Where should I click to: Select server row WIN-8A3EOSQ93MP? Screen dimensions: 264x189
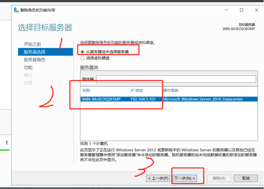pos(169,99)
